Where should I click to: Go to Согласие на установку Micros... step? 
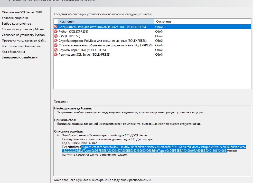pos(24,29)
